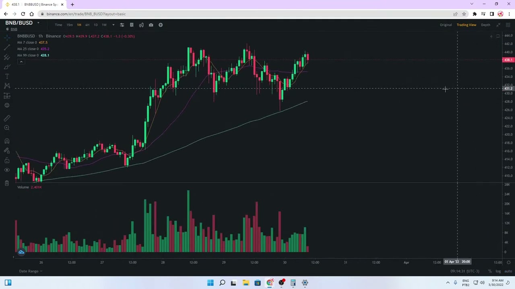Open the Date Range selector

31,271
